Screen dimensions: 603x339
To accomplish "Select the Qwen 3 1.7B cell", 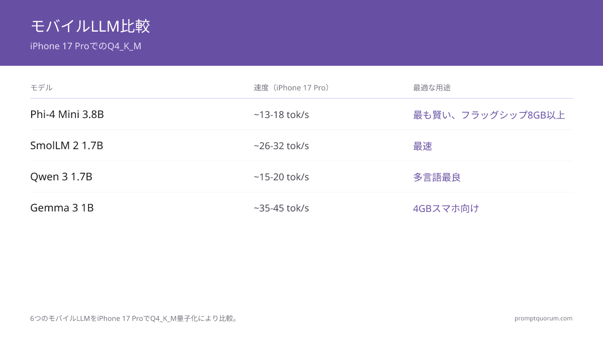I will (61, 177).
